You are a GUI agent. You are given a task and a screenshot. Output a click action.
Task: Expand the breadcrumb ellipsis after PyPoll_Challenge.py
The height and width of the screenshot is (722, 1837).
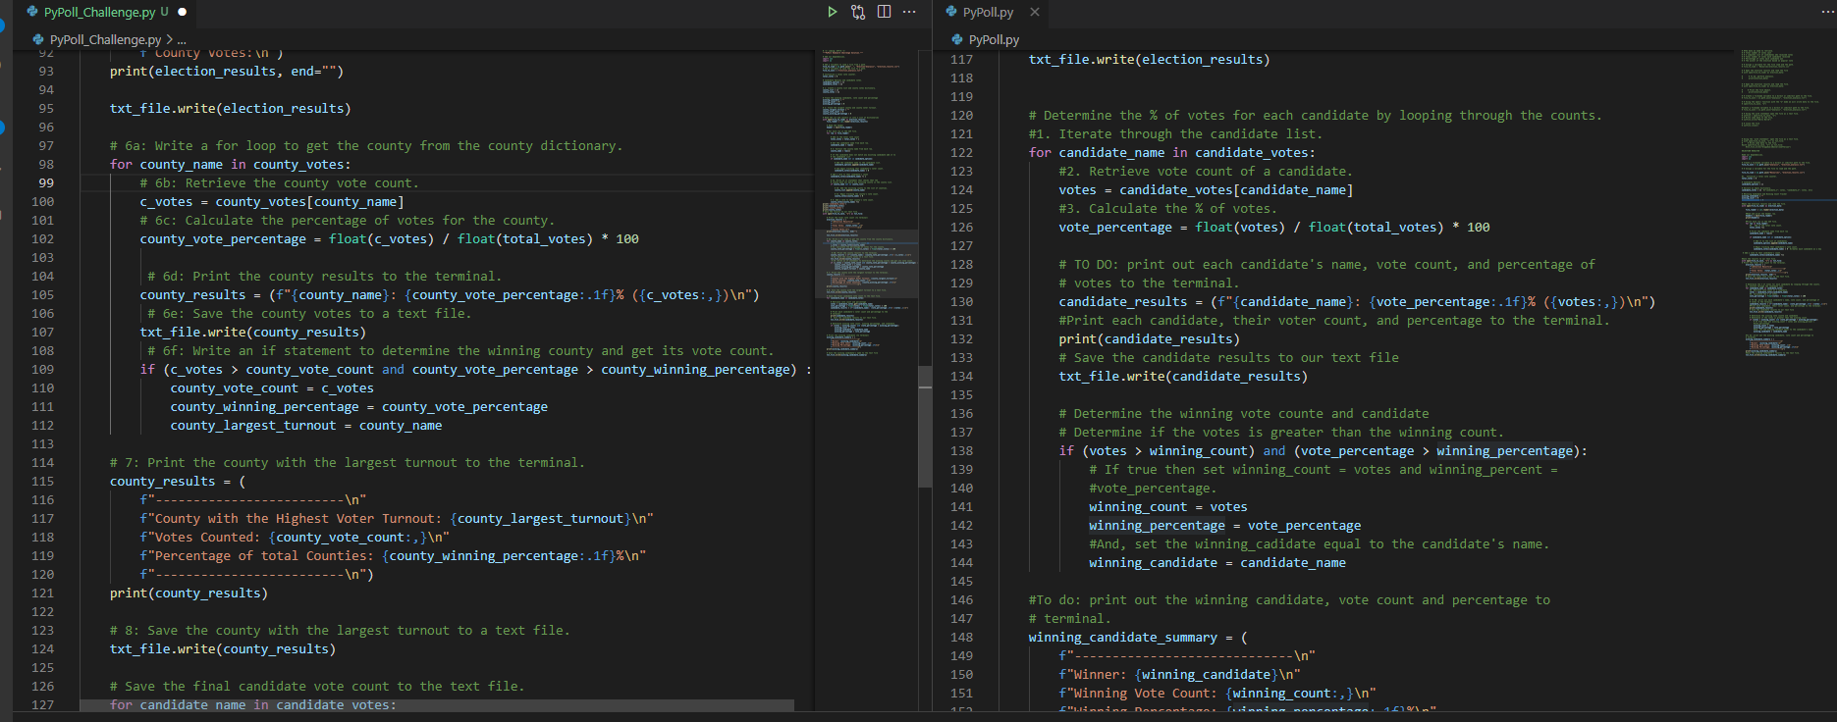coord(182,39)
